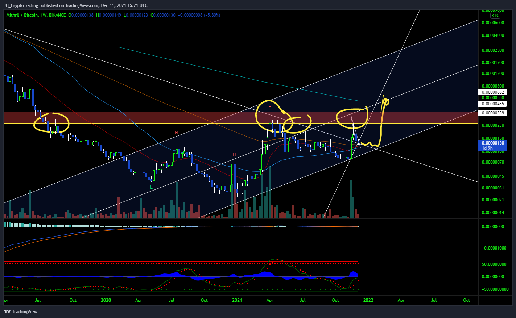Click the 0.00001700 price axis label
516x318 pixels.
coord(493,63)
